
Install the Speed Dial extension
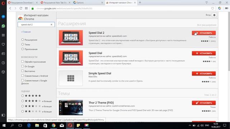point(204,53)
